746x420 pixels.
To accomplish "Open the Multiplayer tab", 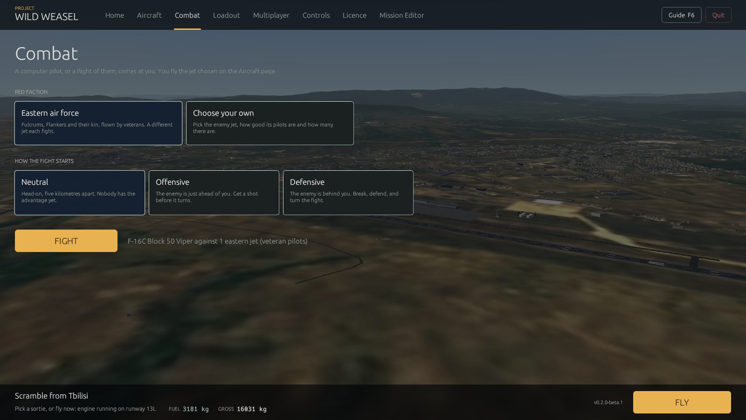I will [271, 15].
